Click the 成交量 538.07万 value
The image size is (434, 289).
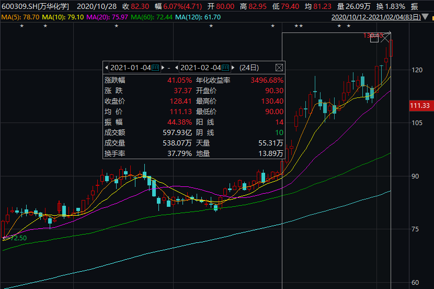click(x=177, y=143)
